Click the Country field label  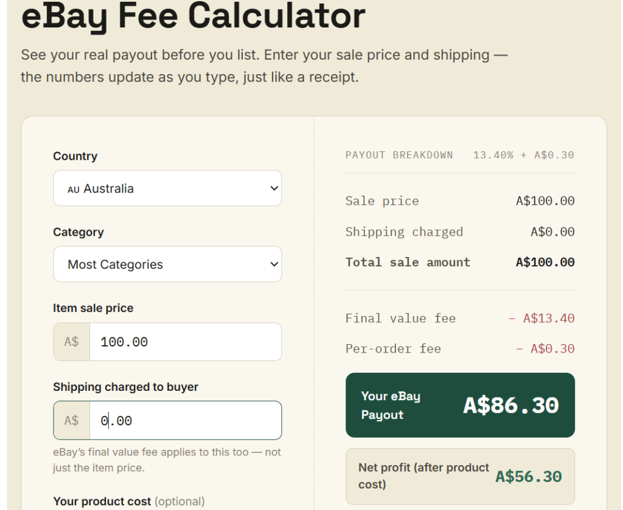click(x=75, y=156)
